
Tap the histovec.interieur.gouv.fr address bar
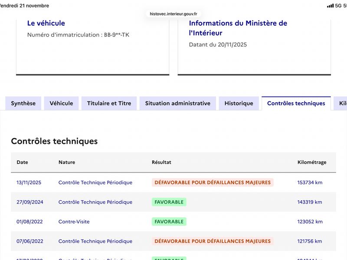click(x=173, y=13)
